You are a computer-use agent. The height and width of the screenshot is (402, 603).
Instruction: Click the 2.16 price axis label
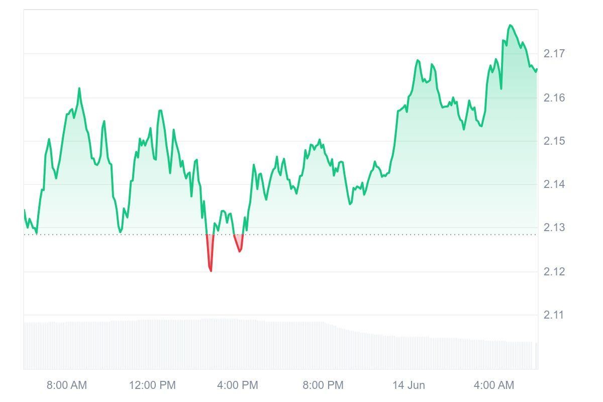click(555, 97)
